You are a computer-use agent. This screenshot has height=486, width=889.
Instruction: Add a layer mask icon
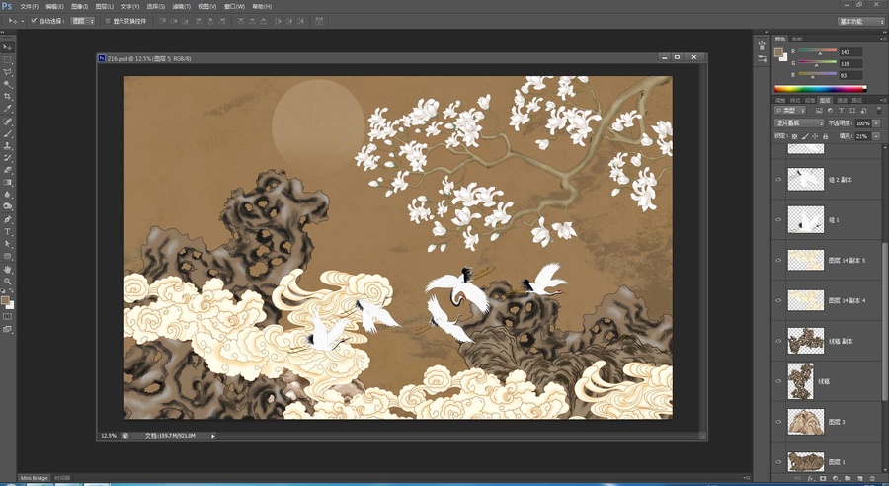tap(823, 479)
